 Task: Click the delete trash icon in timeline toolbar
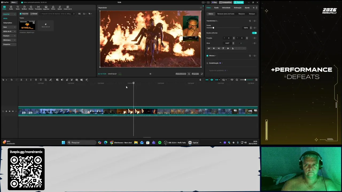[36, 80]
